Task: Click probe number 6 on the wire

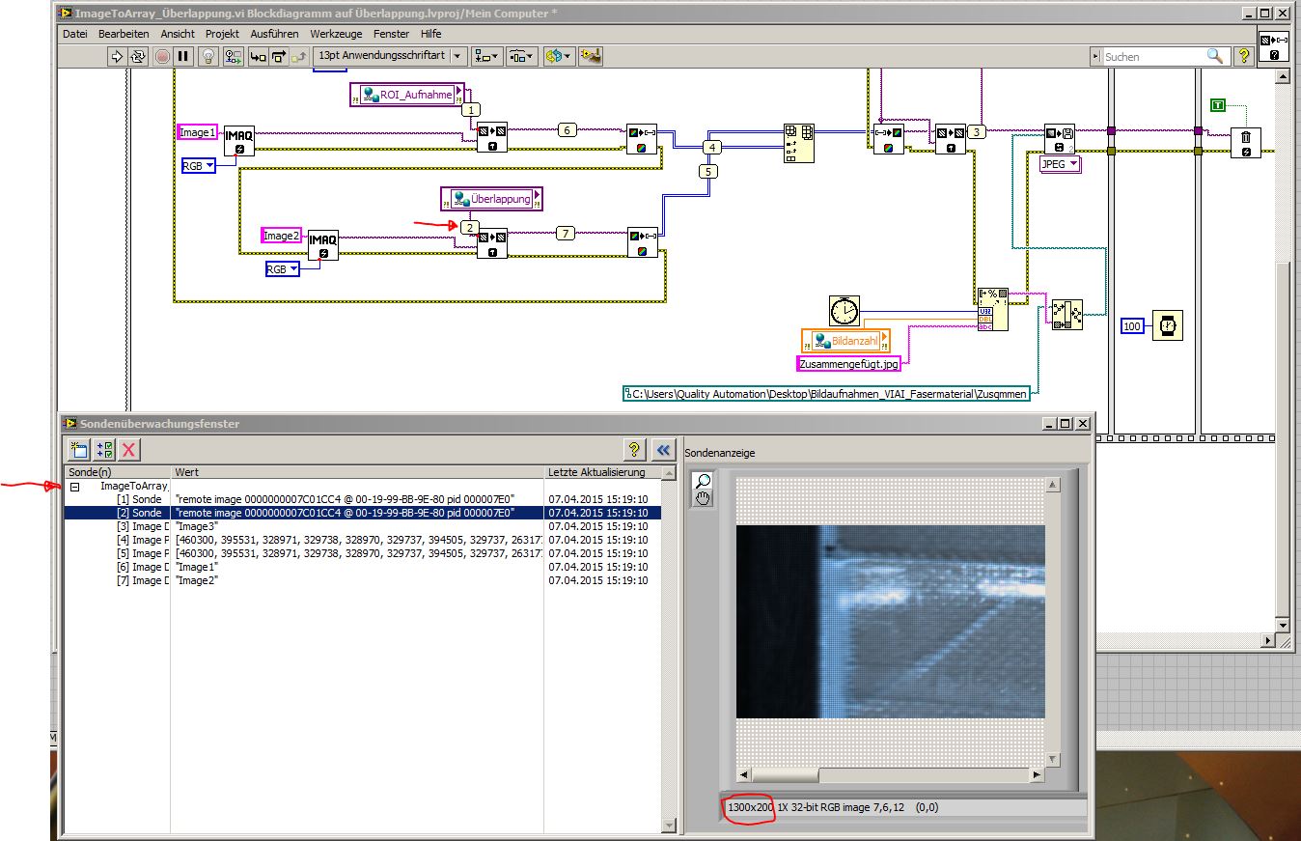Action: [x=567, y=130]
